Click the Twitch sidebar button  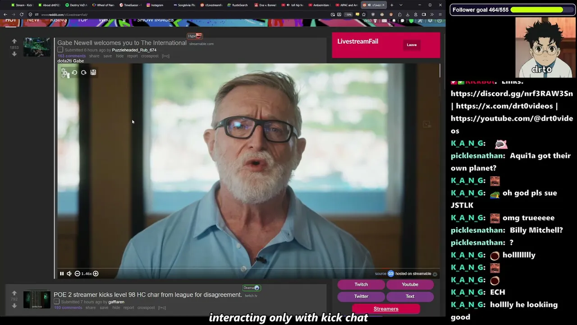point(361,284)
